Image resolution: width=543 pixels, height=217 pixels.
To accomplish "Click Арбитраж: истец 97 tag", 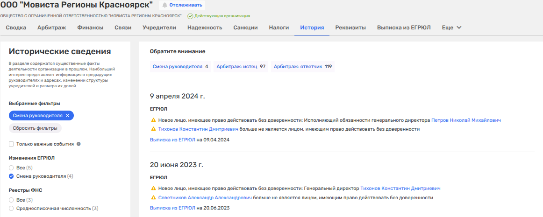I will pyautogui.click(x=241, y=67).
